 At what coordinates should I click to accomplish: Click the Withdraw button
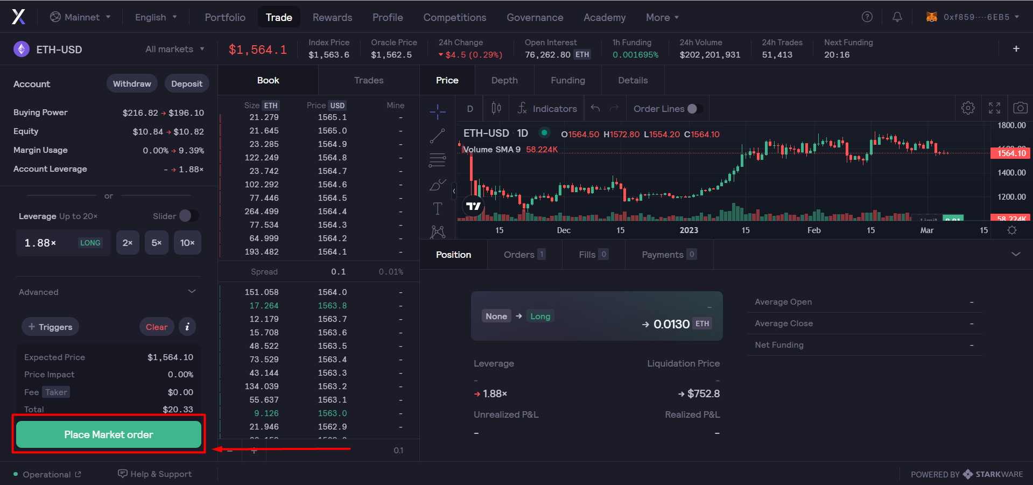(132, 83)
